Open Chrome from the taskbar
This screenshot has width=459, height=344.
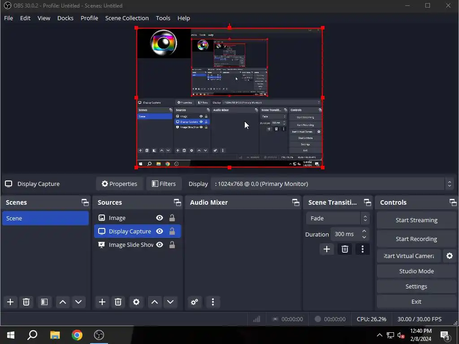[x=77, y=335]
